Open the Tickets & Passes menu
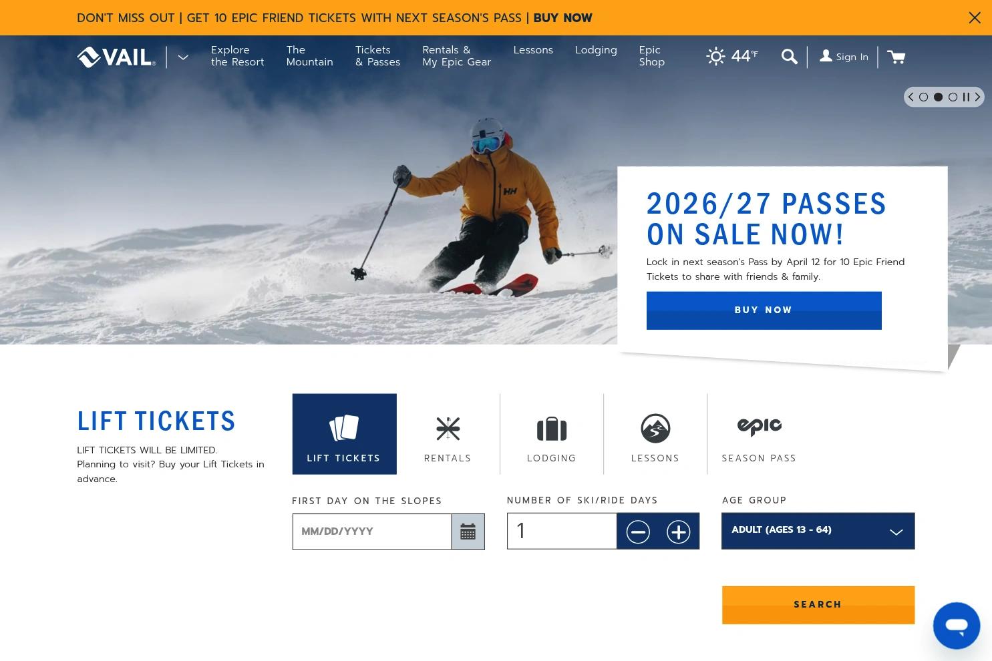 click(377, 56)
